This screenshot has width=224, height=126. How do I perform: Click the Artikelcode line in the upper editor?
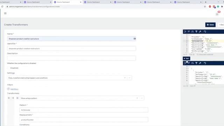click(202, 39)
